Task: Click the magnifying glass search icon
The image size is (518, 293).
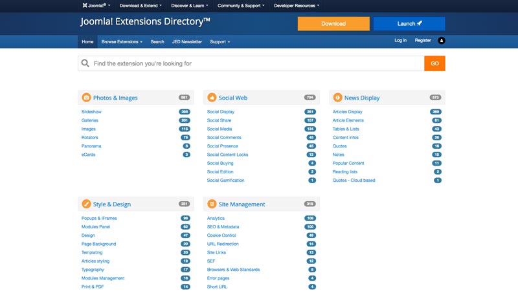Action: (x=85, y=63)
